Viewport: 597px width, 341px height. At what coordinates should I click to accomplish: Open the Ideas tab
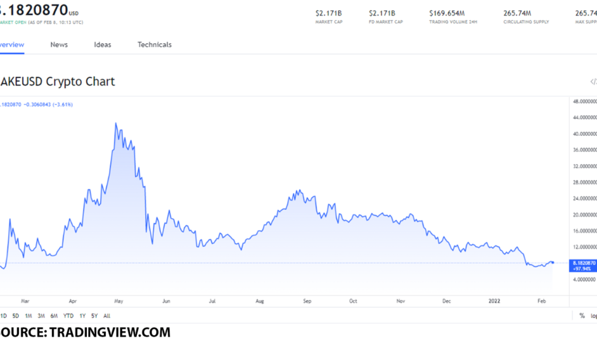[x=102, y=44]
